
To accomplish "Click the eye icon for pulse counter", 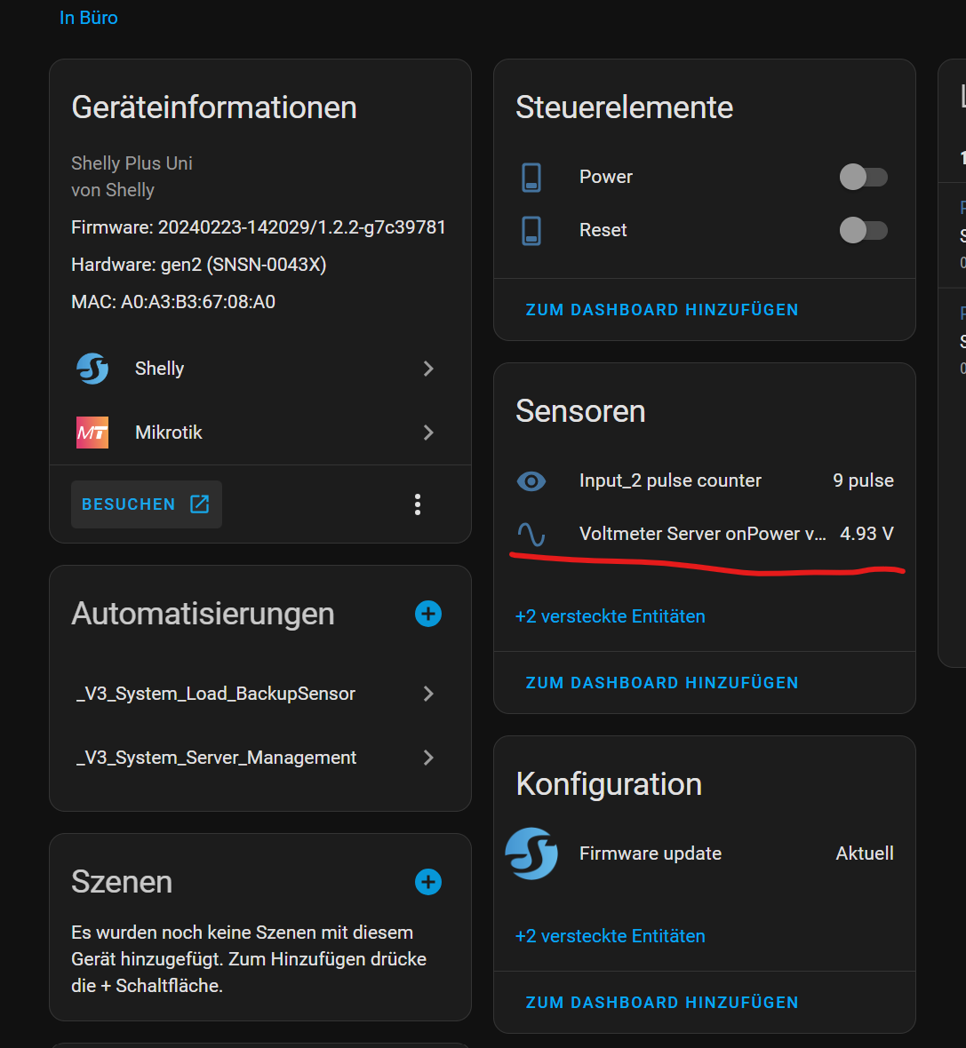I will (x=531, y=480).
